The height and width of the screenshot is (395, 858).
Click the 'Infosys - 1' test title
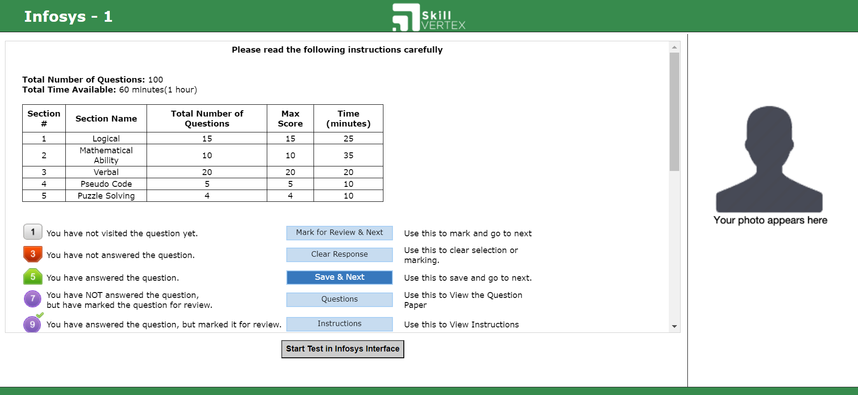click(x=68, y=17)
